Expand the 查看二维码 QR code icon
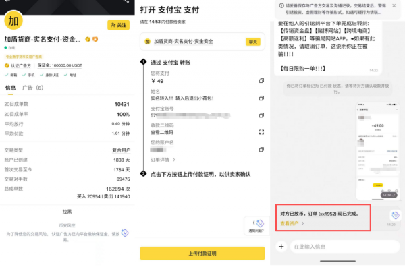The height and width of the screenshot is (267, 405). pos(261,132)
